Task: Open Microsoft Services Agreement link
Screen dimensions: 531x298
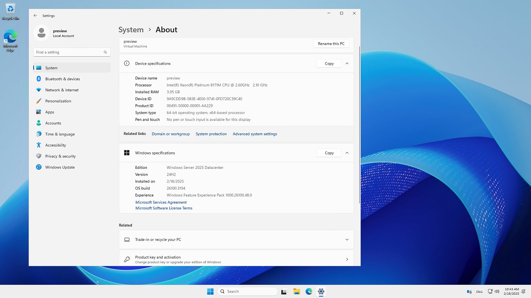Action: (x=161, y=202)
